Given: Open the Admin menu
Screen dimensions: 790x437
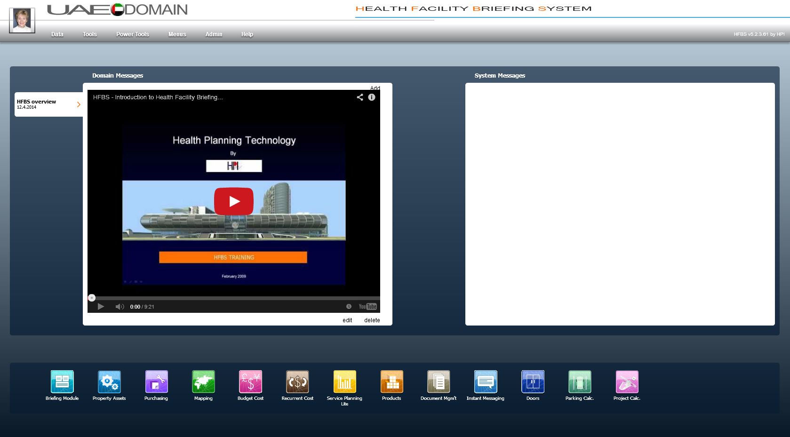Looking at the screenshot, I should (214, 34).
